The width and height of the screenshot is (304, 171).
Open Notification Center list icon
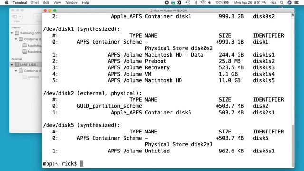pyautogui.click(x=296, y=3)
